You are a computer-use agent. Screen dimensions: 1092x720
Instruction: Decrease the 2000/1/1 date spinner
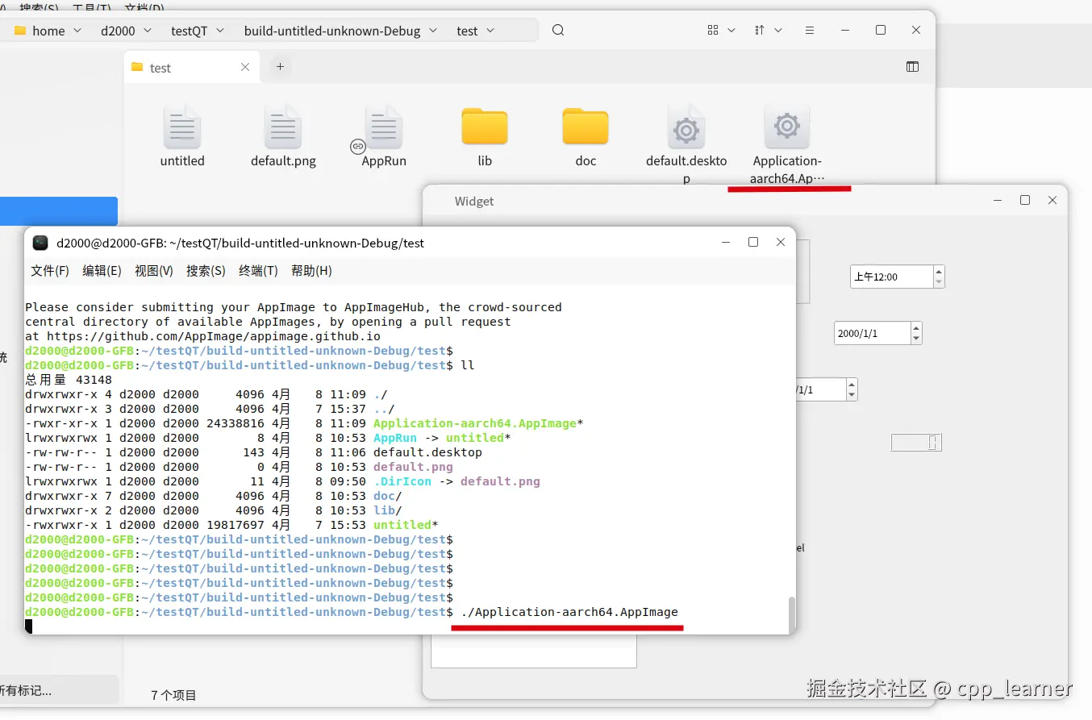point(916,339)
